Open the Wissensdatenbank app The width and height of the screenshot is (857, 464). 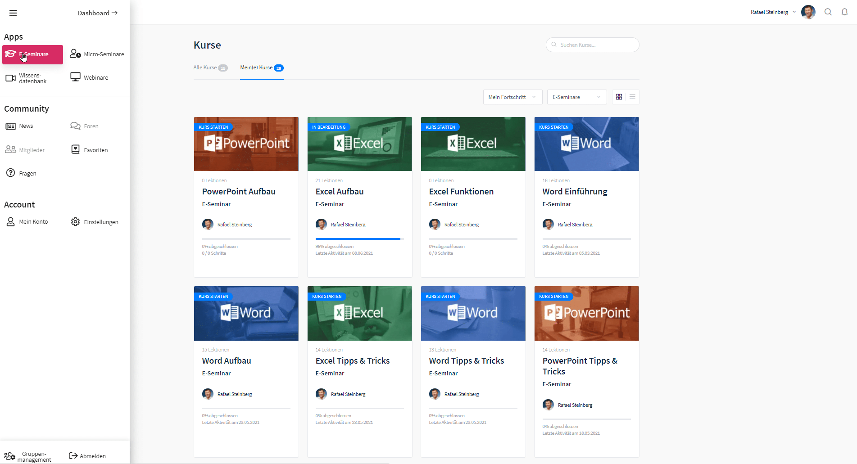[x=27, y=78]
